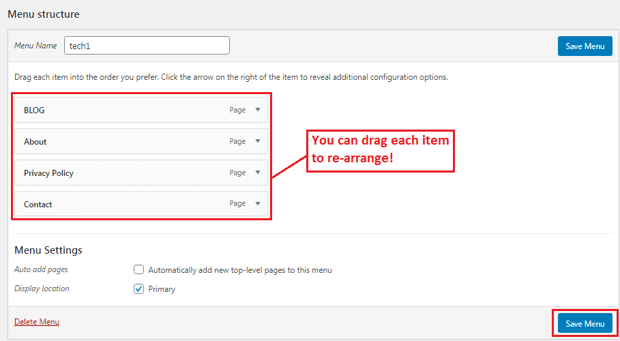Expand the About item options arrow
The height and width of the screenshot is (341, 620).
[258, 141]
